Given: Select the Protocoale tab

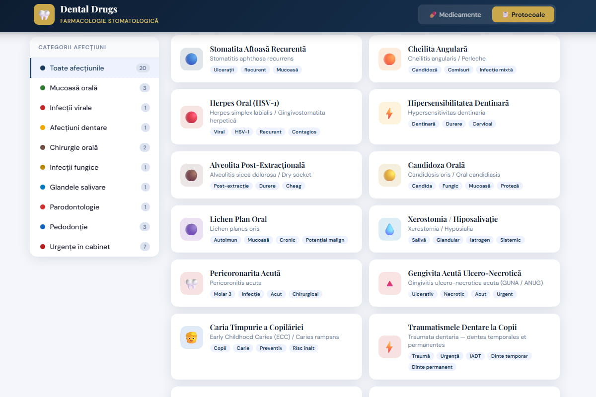Looking at the screenshot, I should pos(522,14).
